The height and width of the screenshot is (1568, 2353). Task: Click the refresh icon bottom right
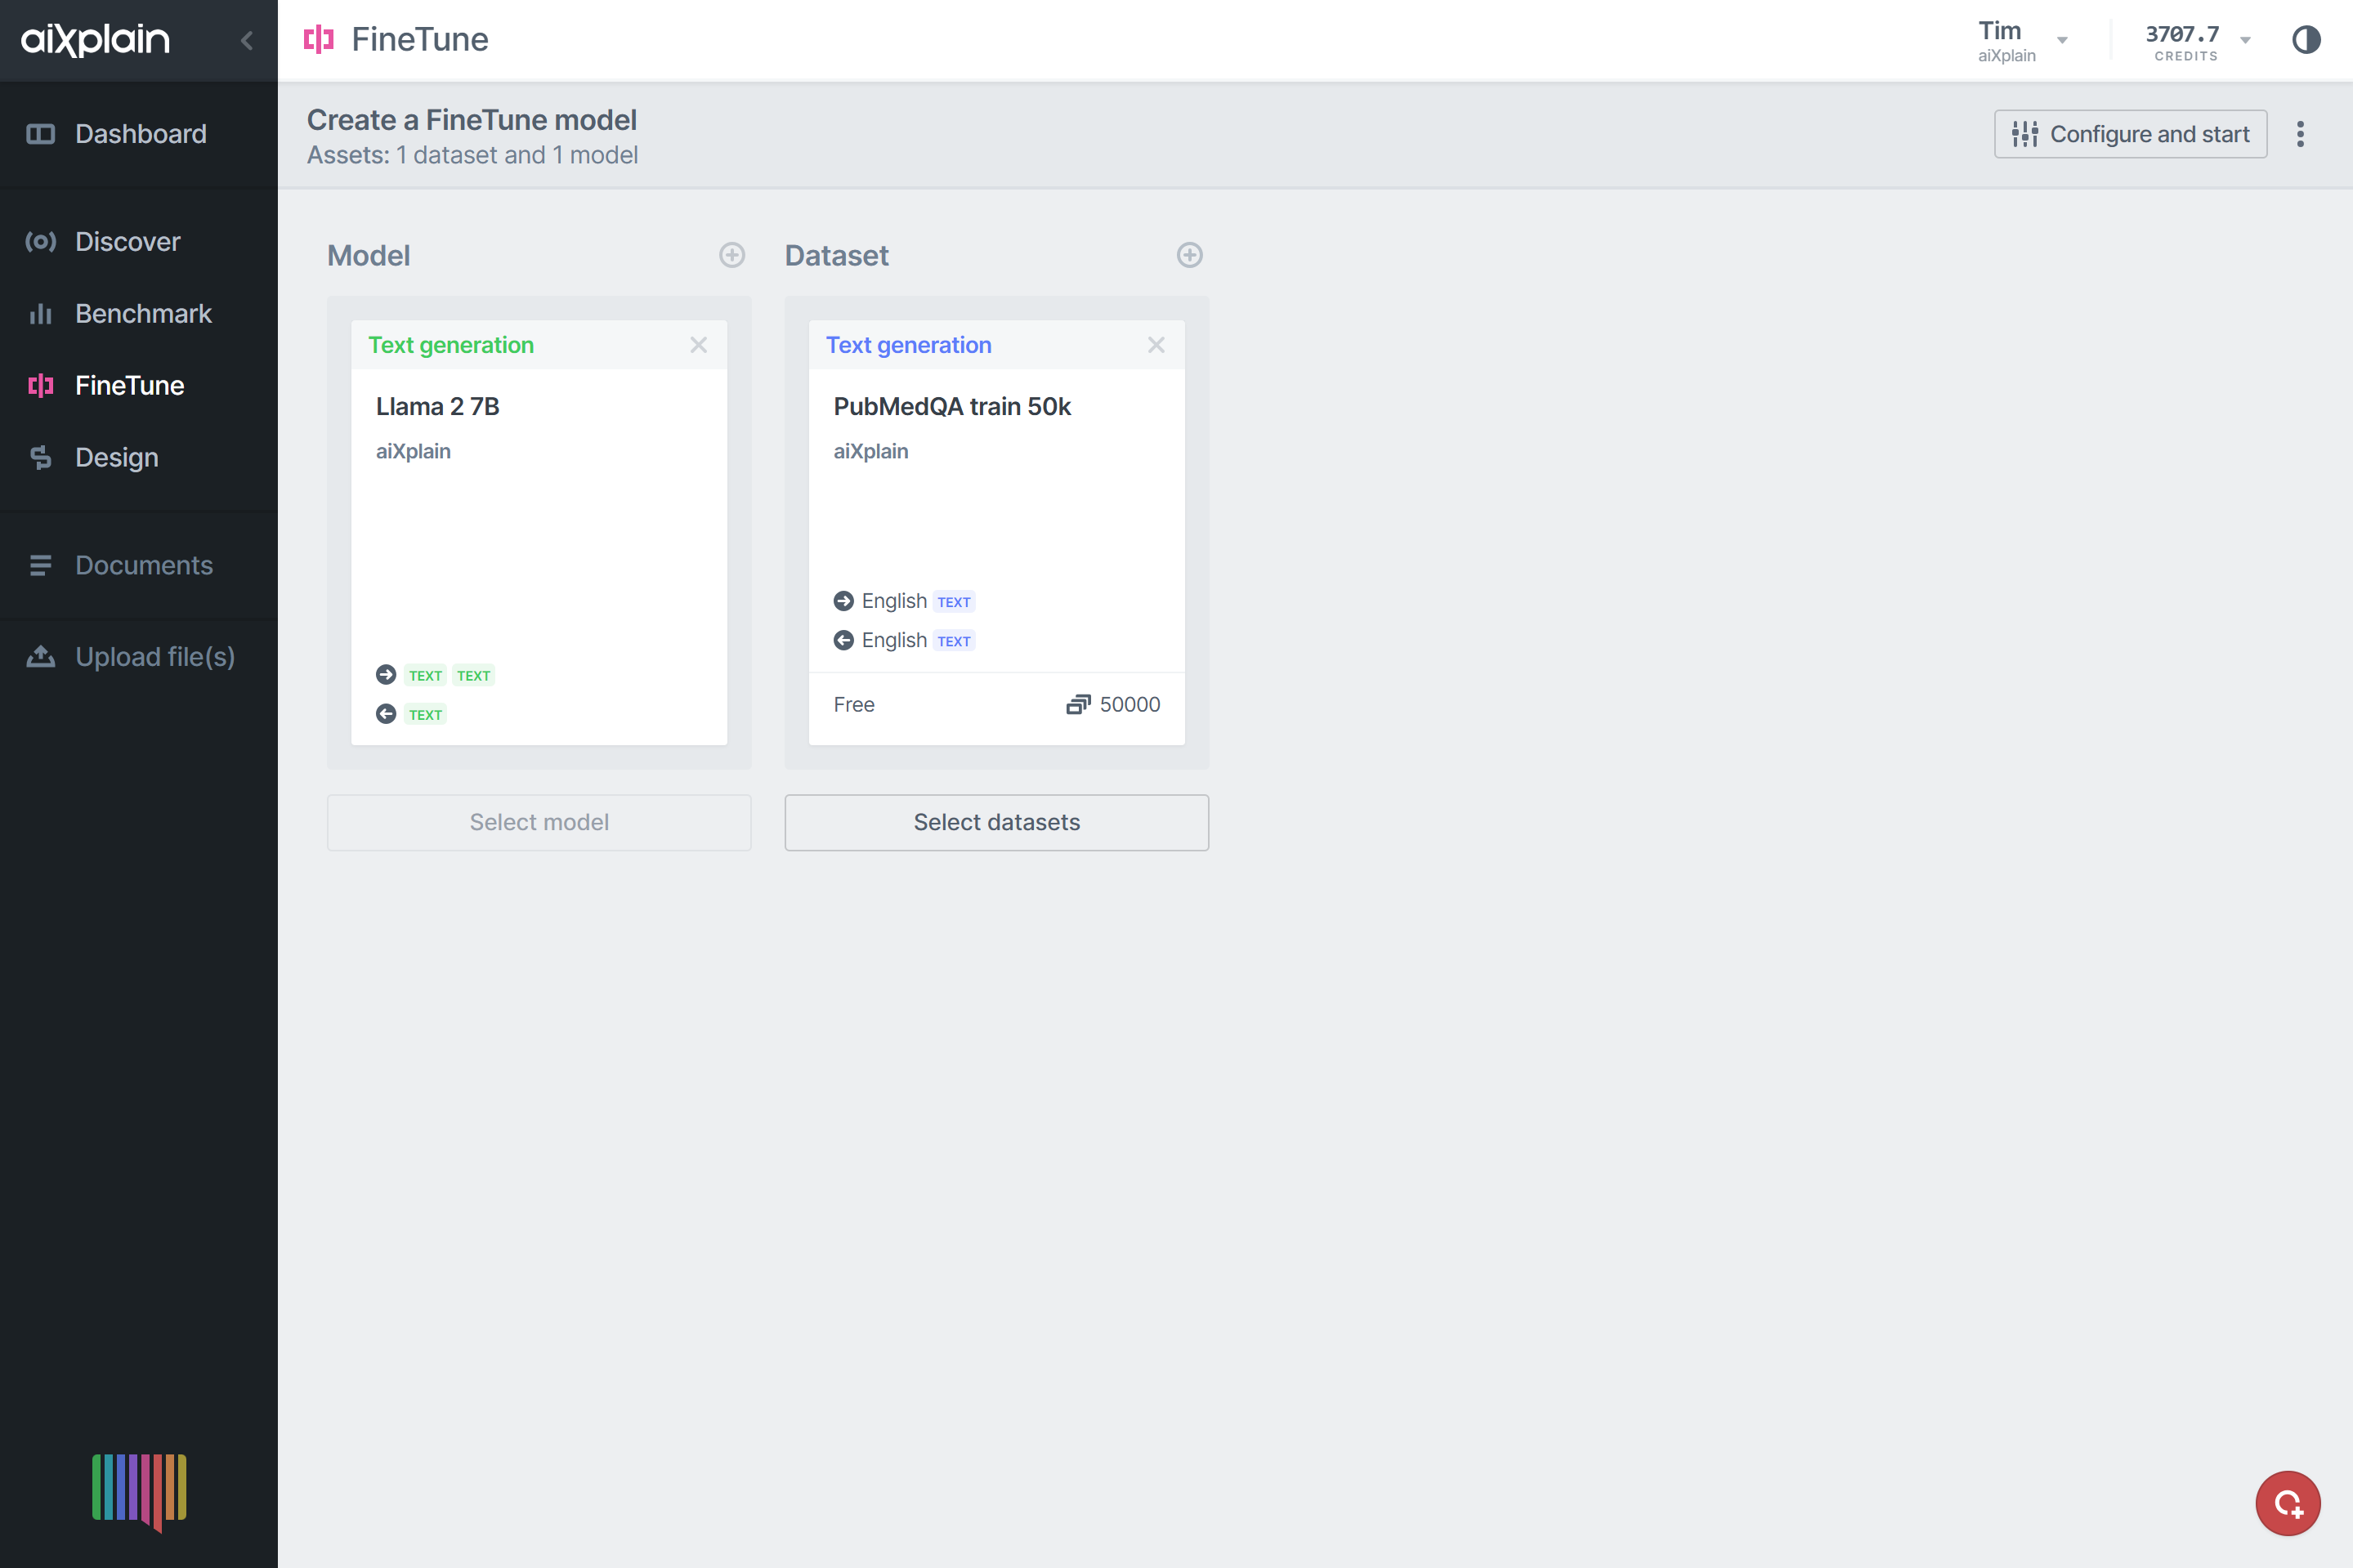point(2290,1502)
